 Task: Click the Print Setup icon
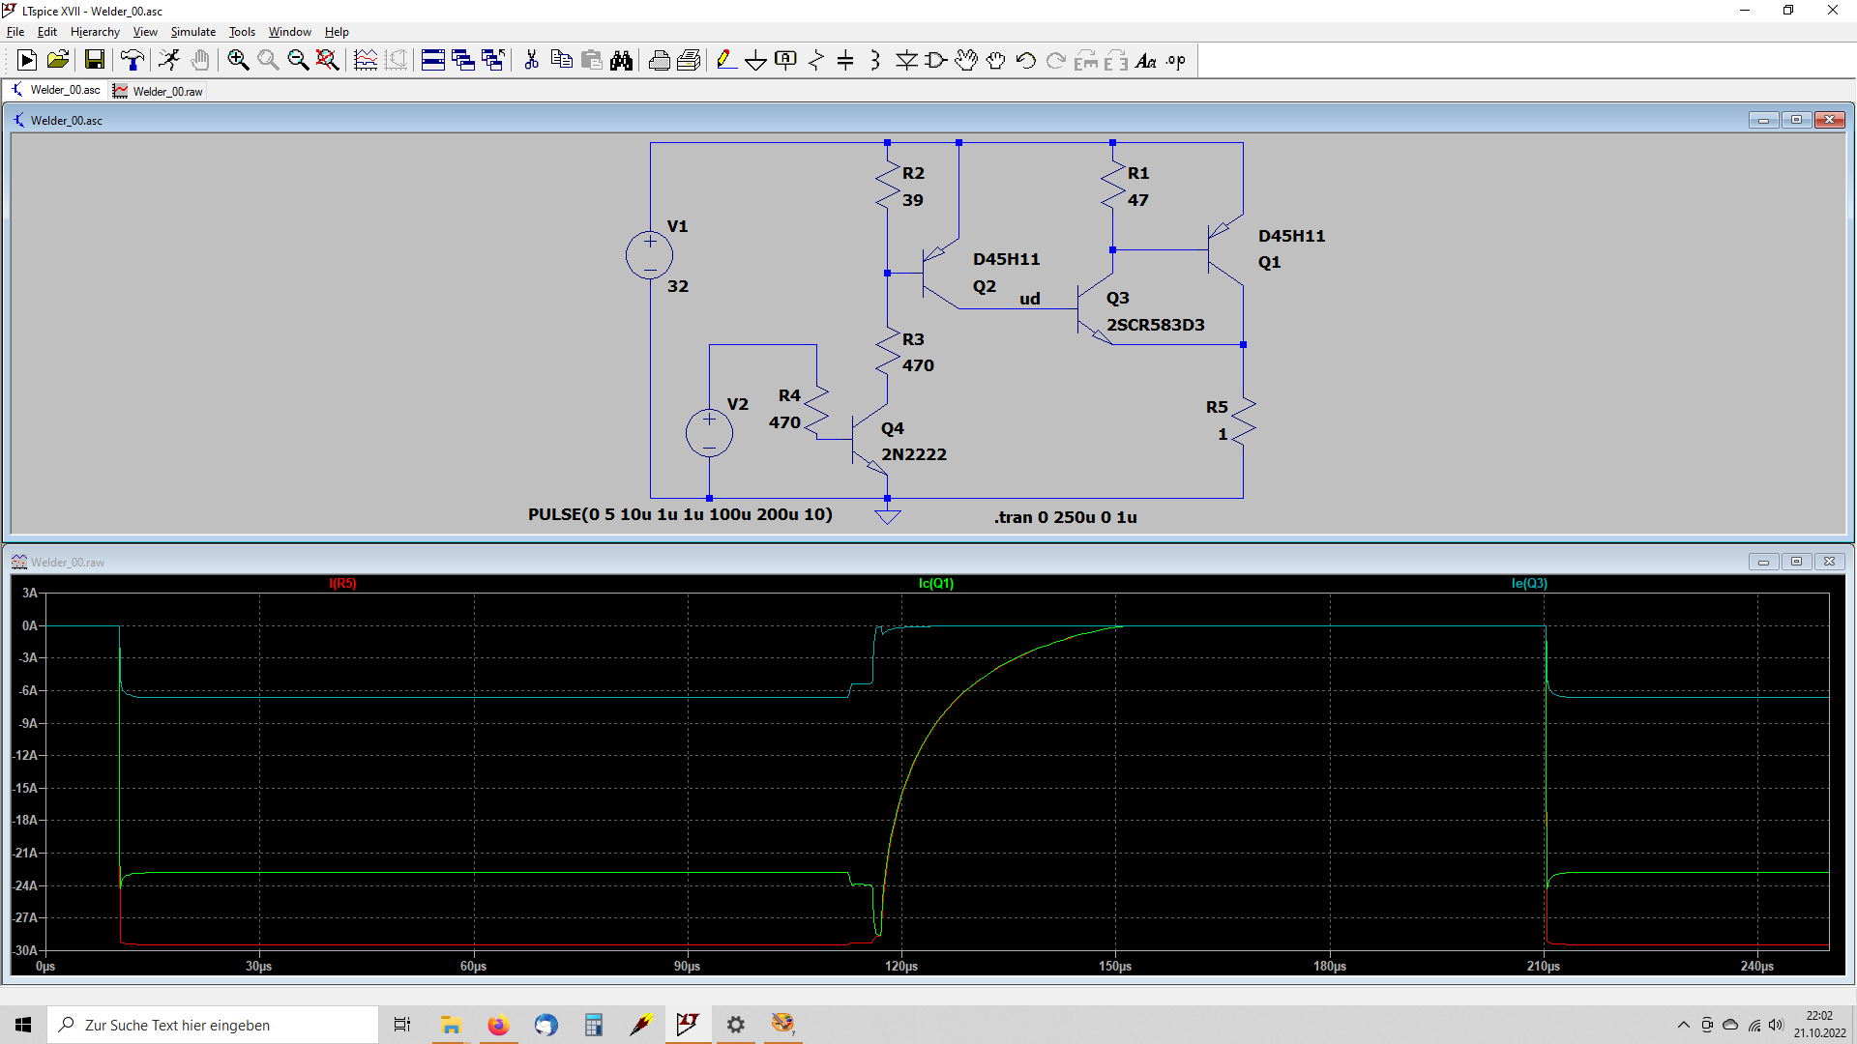point(690,61)
